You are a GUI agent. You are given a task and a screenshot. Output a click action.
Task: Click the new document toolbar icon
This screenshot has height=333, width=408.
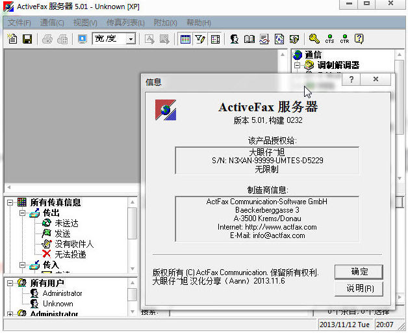[x=12, y=39]
